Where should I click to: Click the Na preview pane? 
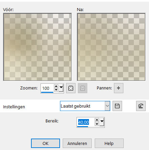coord(111,47)
